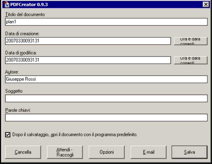This screenshot has width=212, height=164.
Task: Click the Soggetto label
Action: [14, 91]
